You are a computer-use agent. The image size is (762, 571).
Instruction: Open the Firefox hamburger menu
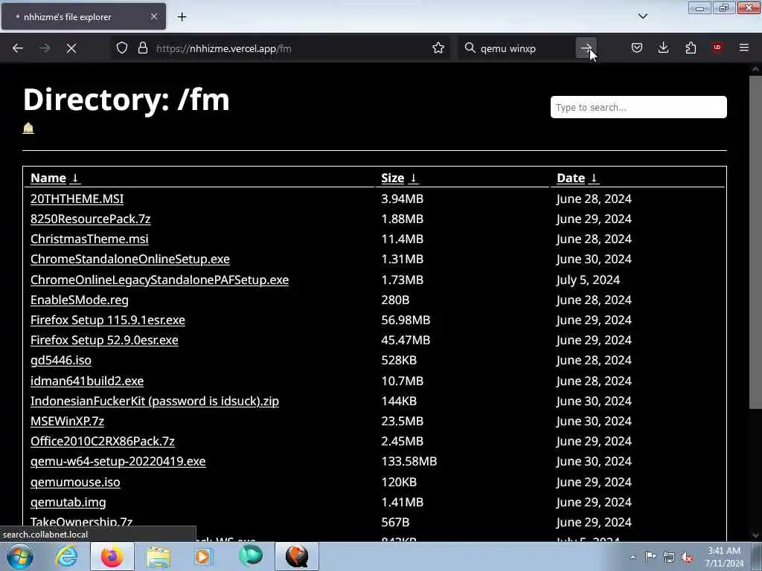coord(744,48)
